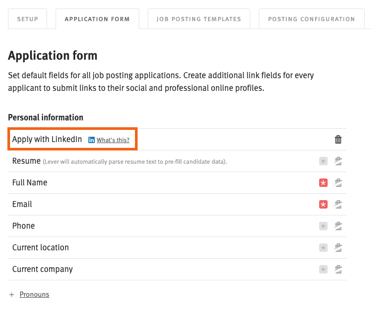Viewport: 371px width, 311px height.
Task: Open the What's this? link
Action: [113, 140]
